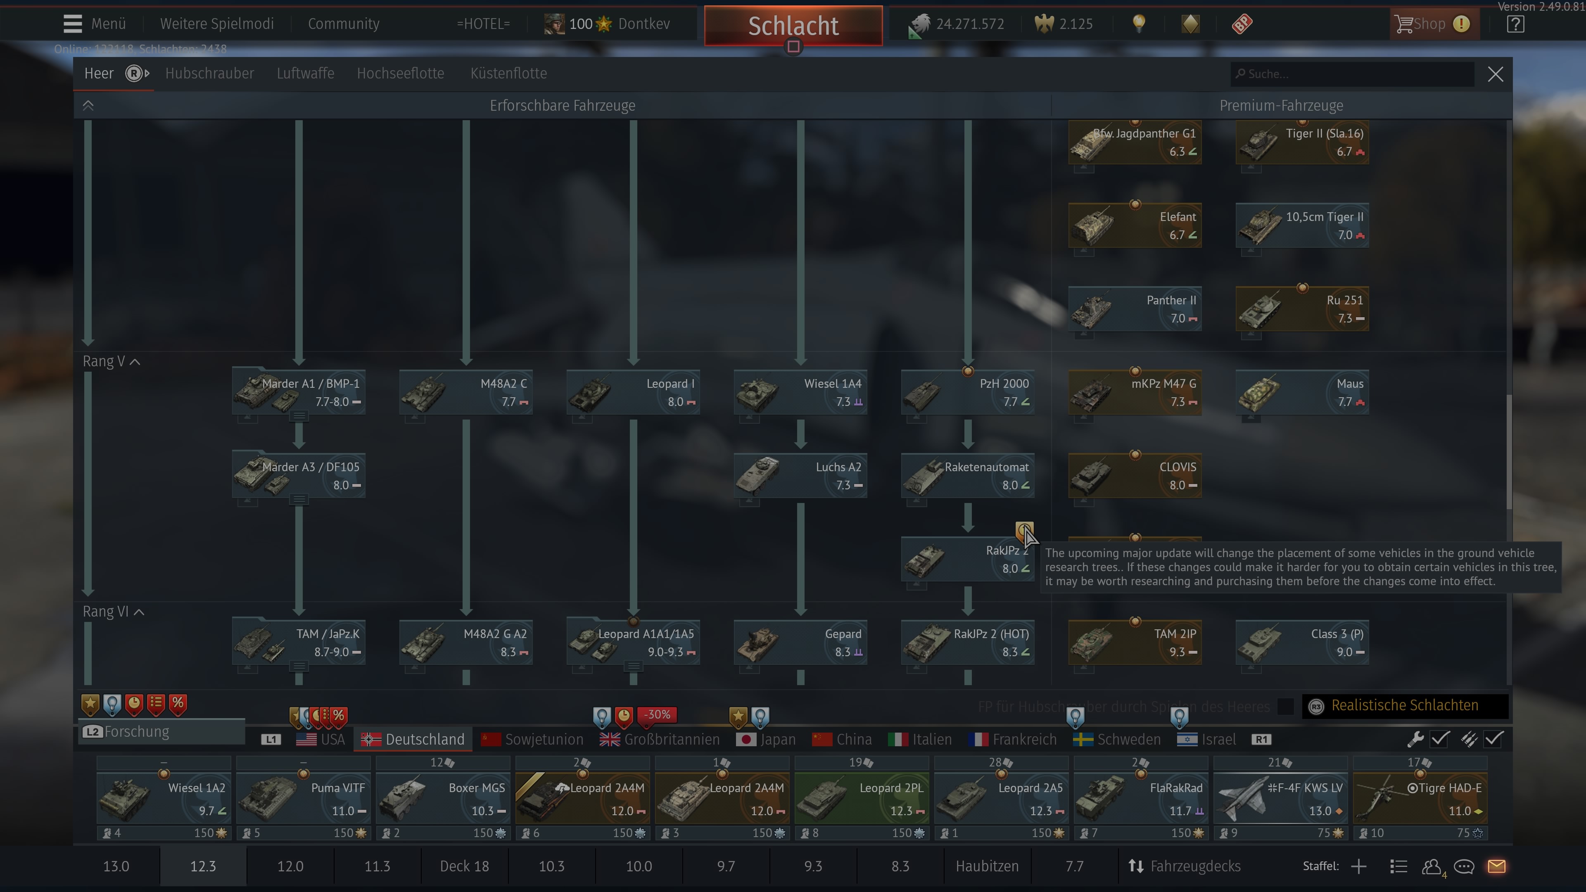1586x892 pixels.
Task: Toggle FP für Hubschrauber checkbox
Action: [1286, 706]
